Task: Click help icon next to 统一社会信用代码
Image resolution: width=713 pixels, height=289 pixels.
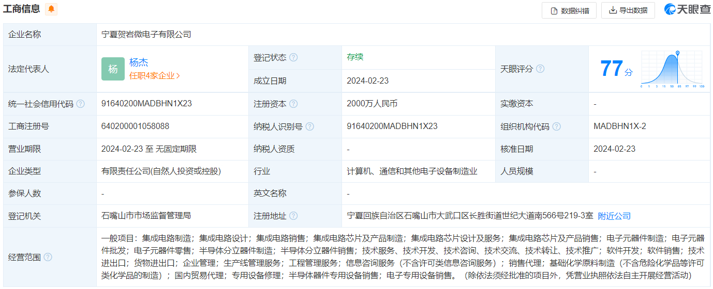Action: pyautogui.click(x=80, y=104)
